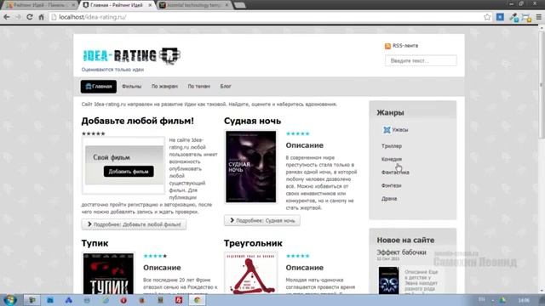
Task: Click Подробнее: Судная ночь button
Action: click(x=262, y=220)
